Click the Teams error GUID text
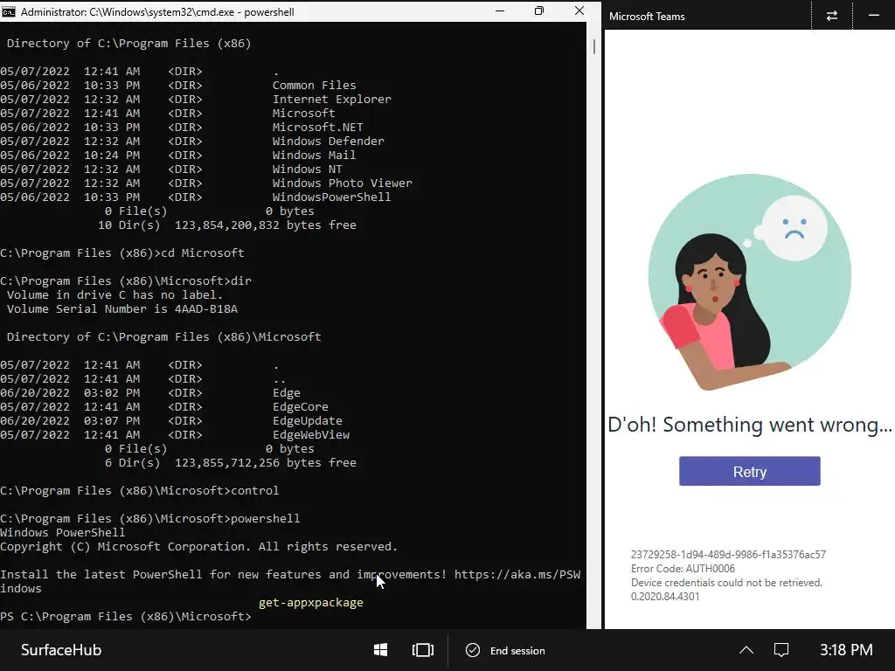The height and width of the screenshot is (671, 895). pos(728,554)
